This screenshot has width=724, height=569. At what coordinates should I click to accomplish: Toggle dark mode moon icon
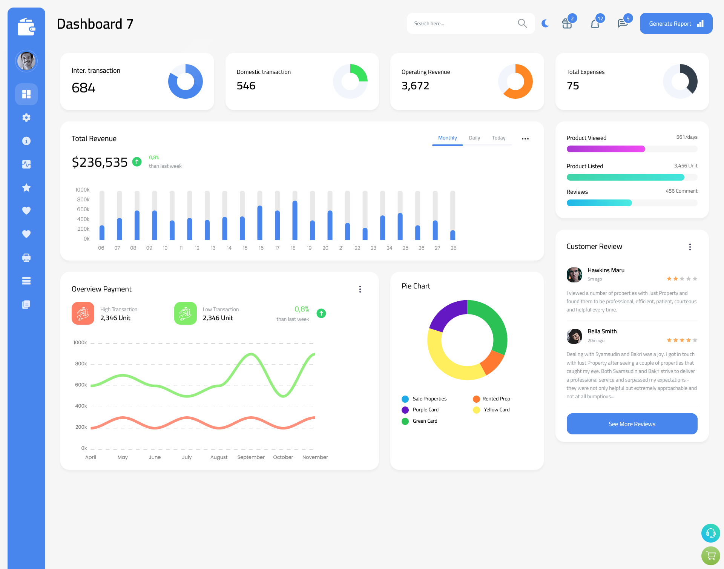pyautogui.click(x=545, y=23)
